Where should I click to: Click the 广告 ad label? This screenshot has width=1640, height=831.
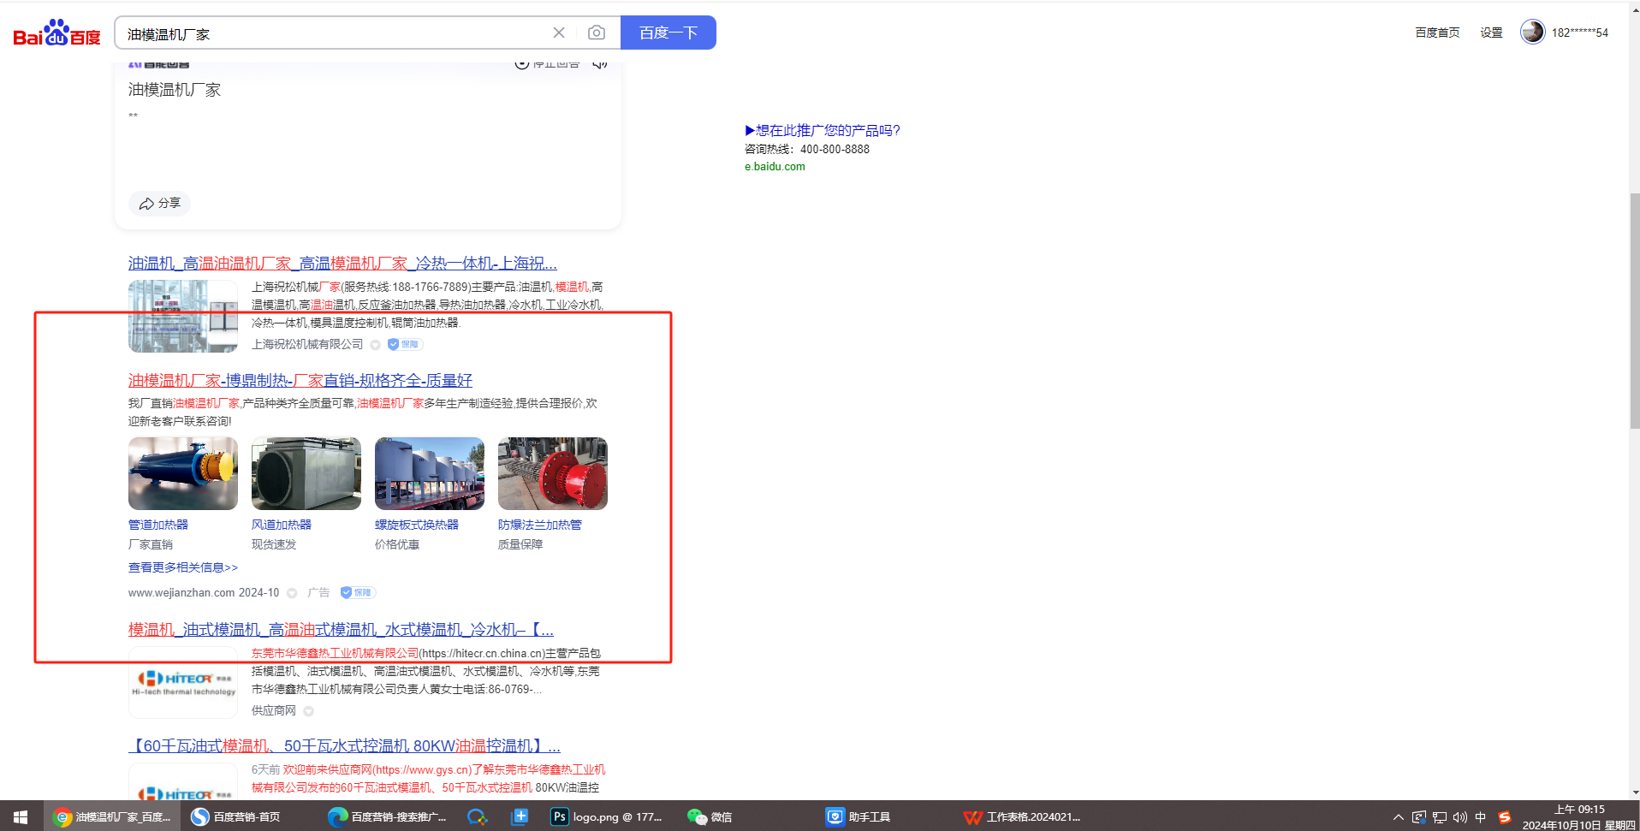318,592
